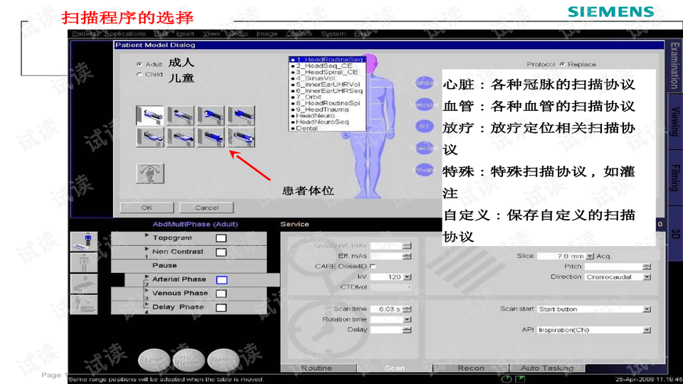683x384 pixels.
Task: Click Cancel in Patient Model Dialog
Action: [x=206, y=208]
